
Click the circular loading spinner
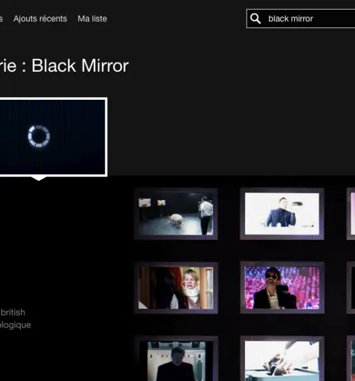pyautogui.click(x=39, y=136)
